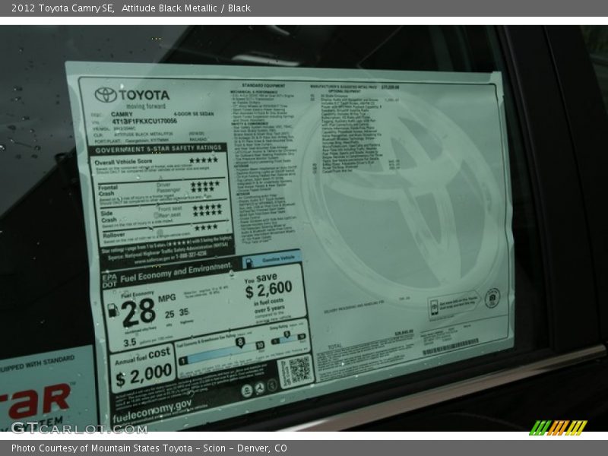
Task: Click the circular seal at sticker's right edge
Action: click(x=492, y=297)
